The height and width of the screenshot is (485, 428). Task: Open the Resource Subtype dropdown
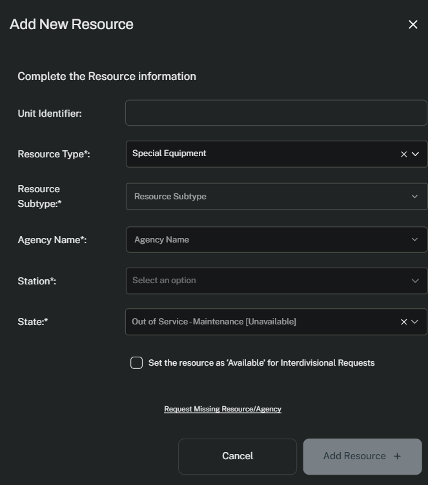coord(276,197)
